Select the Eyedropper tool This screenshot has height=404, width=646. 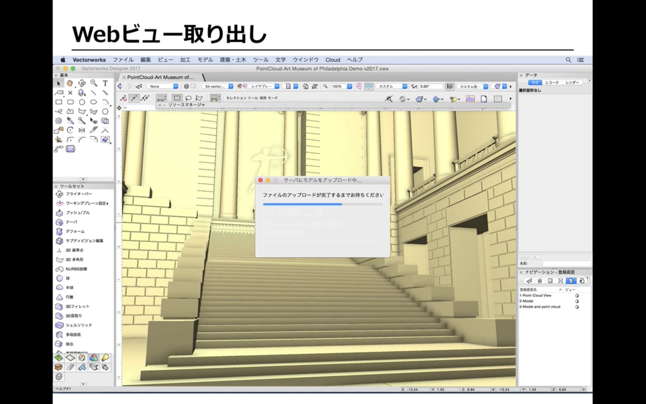(x=70, y=121)
